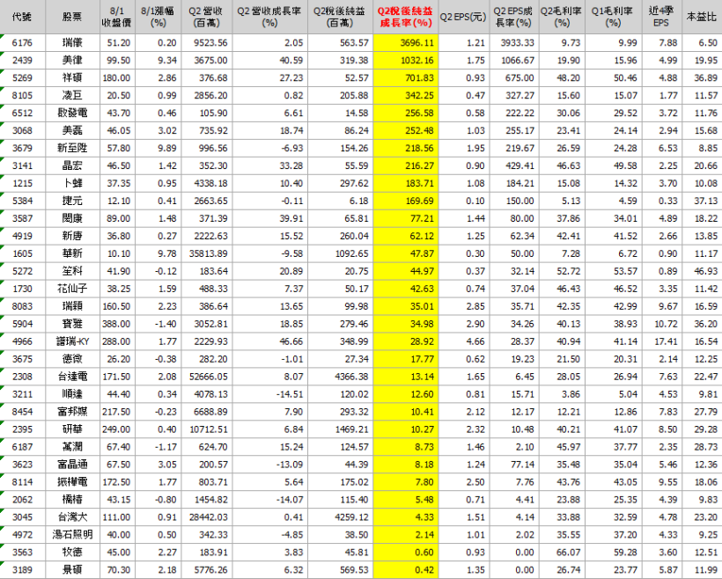Select stock code cell 5272

[22, 271]
